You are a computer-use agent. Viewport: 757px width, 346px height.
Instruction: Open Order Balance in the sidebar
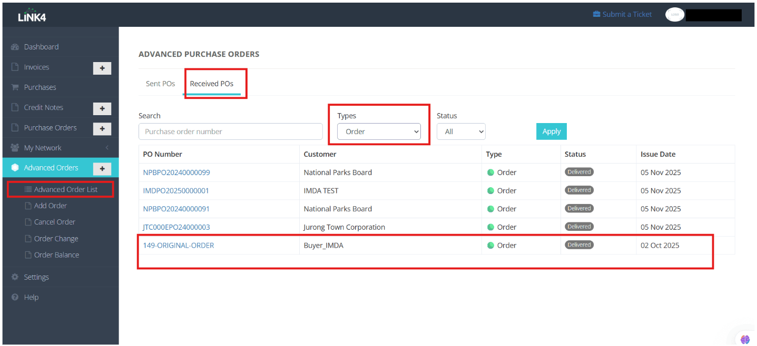pos(56,255)
